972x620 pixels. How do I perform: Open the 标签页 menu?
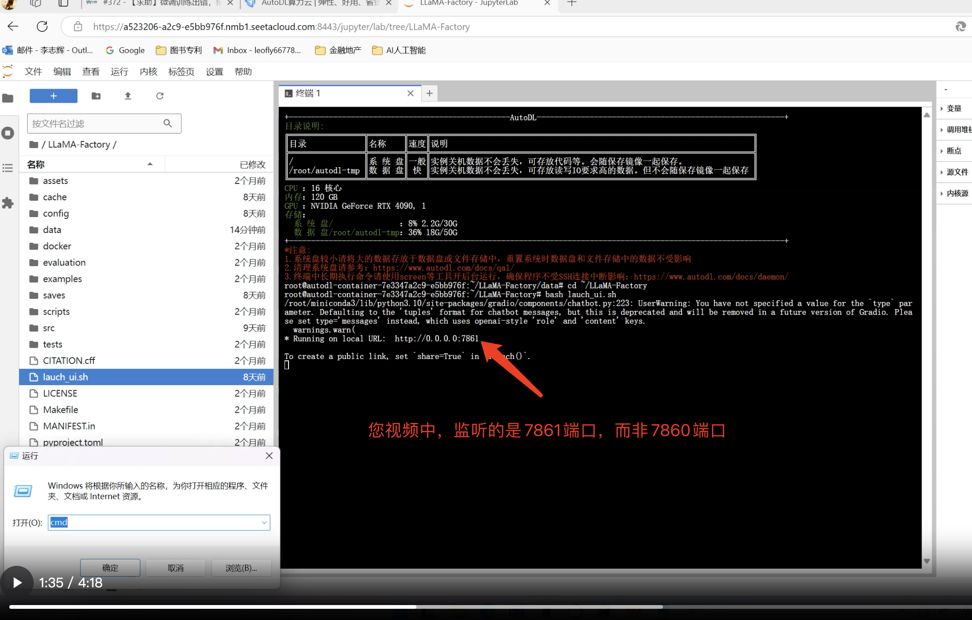tap(181, 71)
